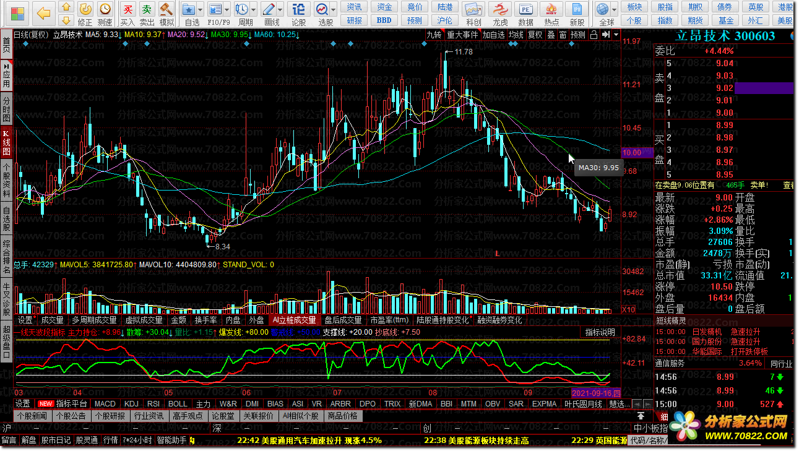799x451 pixels.
Task: Click the page up arrow icon
Action: coord(66,7)
